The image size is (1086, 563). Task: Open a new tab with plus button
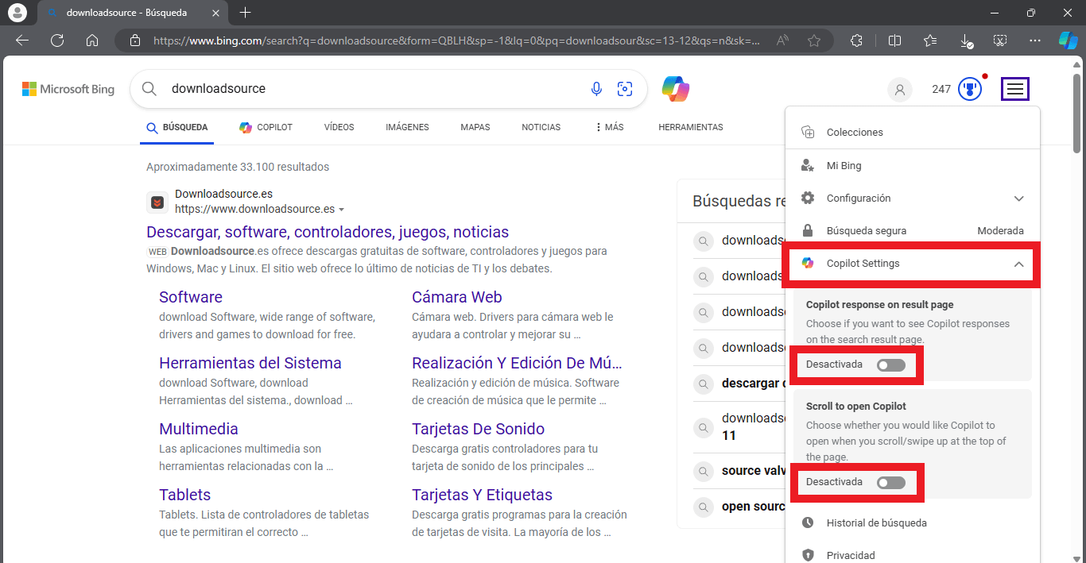pyautogui.click(x=245, y=13)
